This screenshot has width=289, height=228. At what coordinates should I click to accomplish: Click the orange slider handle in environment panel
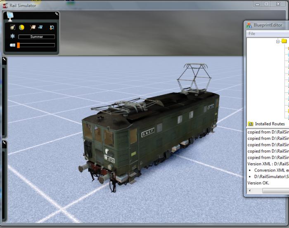pos(18,45)
